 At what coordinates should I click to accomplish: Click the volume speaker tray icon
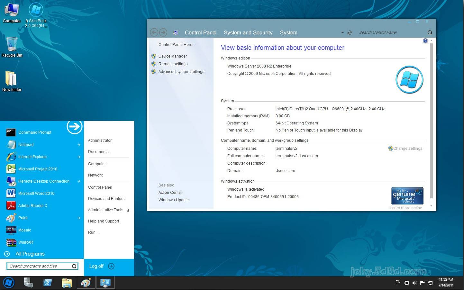pyautogui.click(x=414, y=283)
